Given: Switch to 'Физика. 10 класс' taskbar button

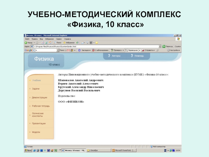Looking at the screenshot, I should (x=74, y=150).
